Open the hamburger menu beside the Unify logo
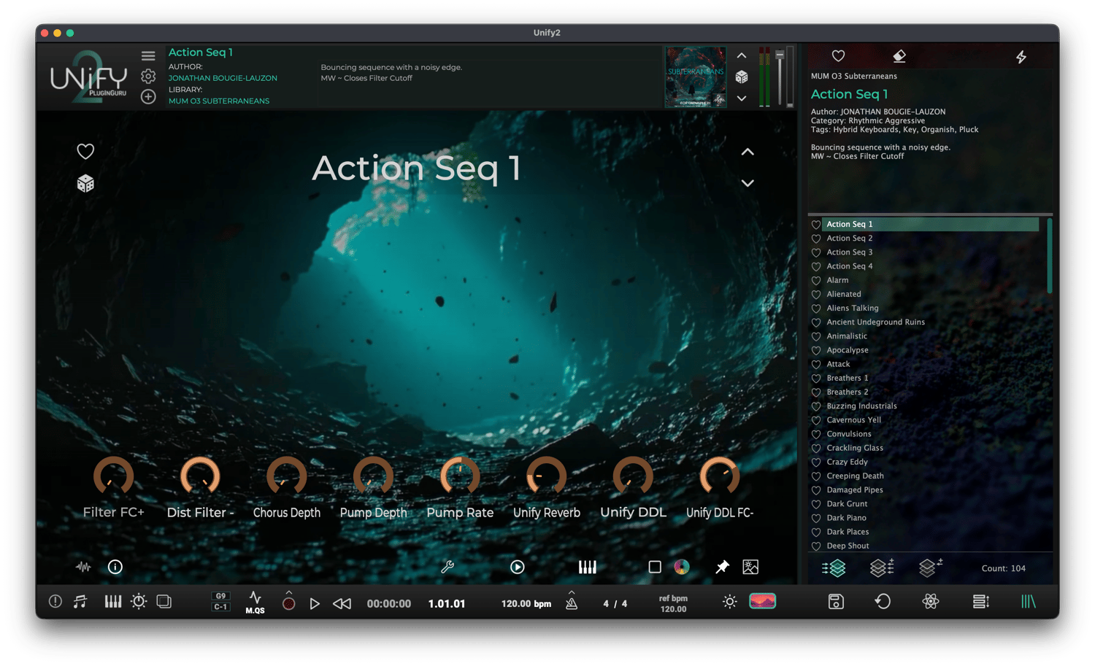The width and height of the screenshot is (1095, 666). click(x=148, y=56)
